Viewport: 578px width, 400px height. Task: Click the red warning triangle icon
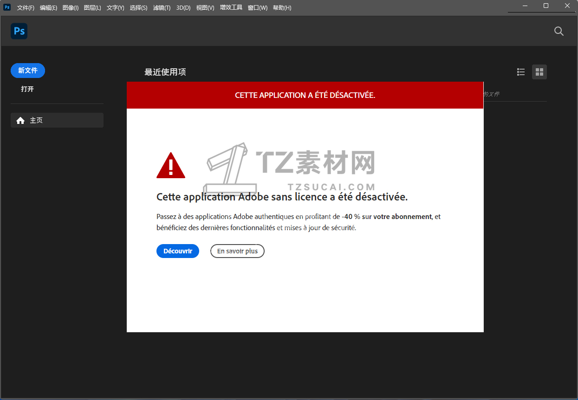point(171,165)
